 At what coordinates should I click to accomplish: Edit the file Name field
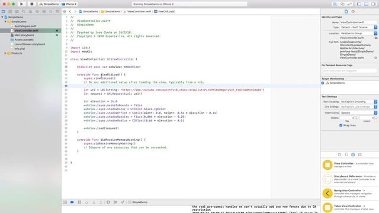point(358,22)
